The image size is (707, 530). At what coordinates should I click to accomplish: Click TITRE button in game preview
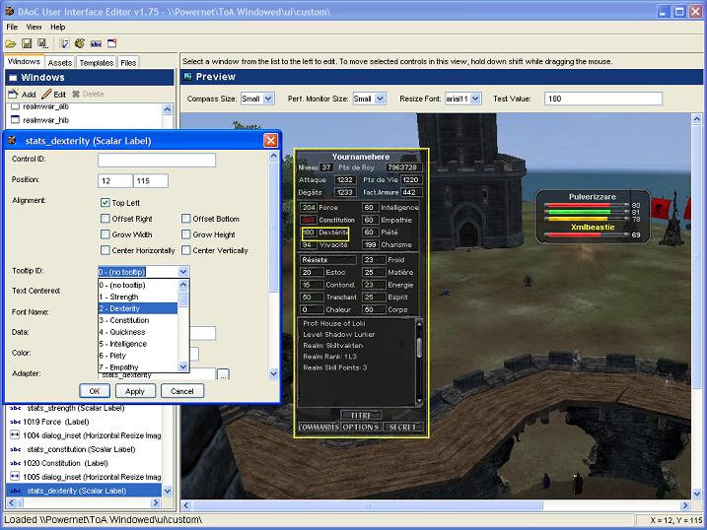click(x=361, y=415)
